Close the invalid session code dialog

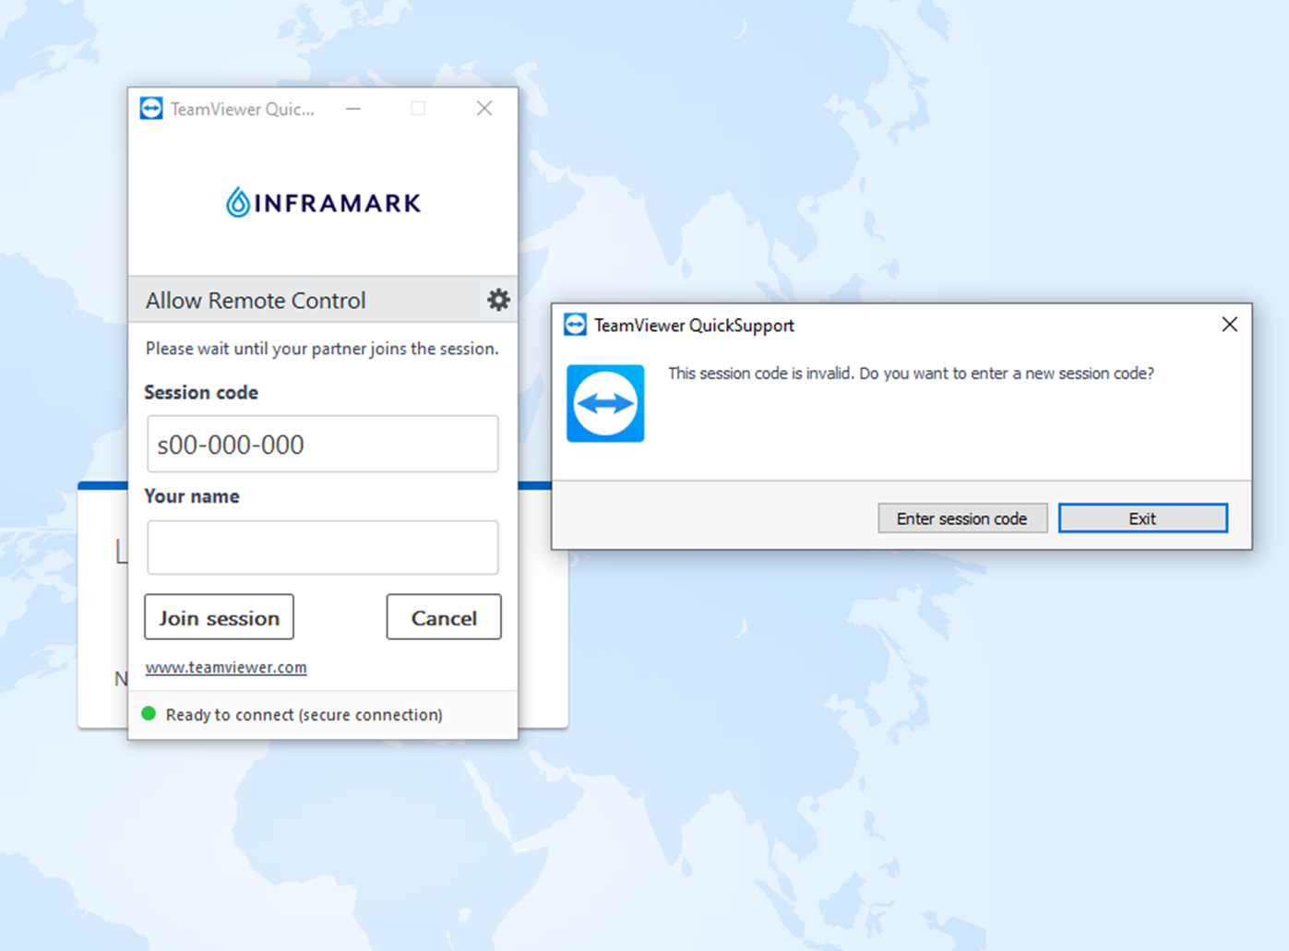(x=1229, y=325)
